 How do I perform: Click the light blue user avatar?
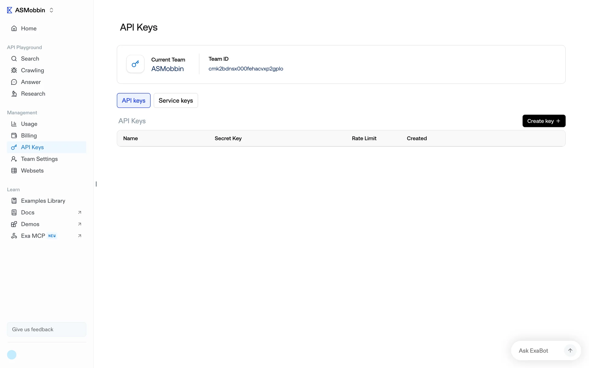(12, 355)
